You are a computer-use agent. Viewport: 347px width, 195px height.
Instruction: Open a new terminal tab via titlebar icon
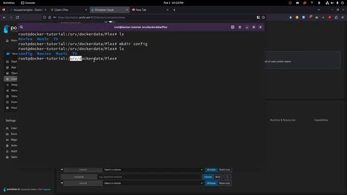(x=233, y=27)
